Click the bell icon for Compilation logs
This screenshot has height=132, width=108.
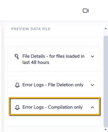(17, 107)
